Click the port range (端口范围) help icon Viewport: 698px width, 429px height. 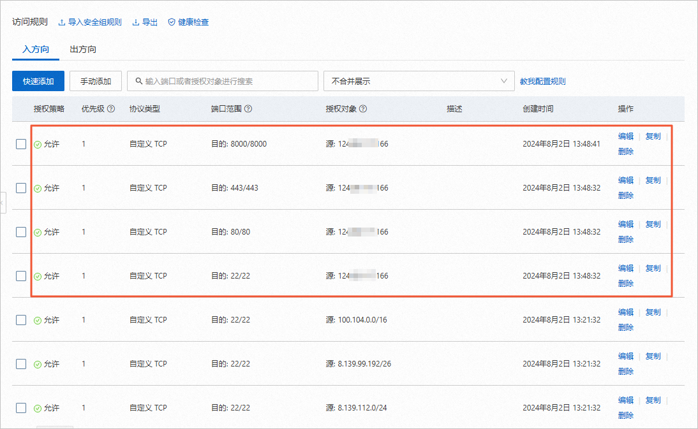pyautogui.click(x=248, y=109)
